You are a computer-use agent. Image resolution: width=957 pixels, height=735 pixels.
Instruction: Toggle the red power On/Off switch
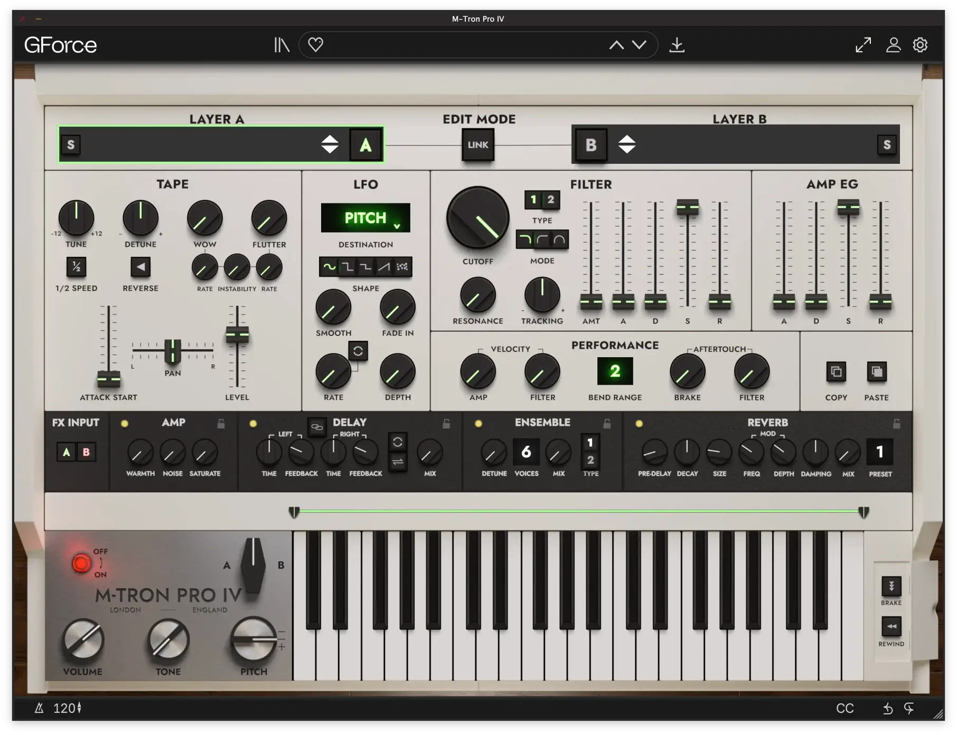(x=81, y=563)
